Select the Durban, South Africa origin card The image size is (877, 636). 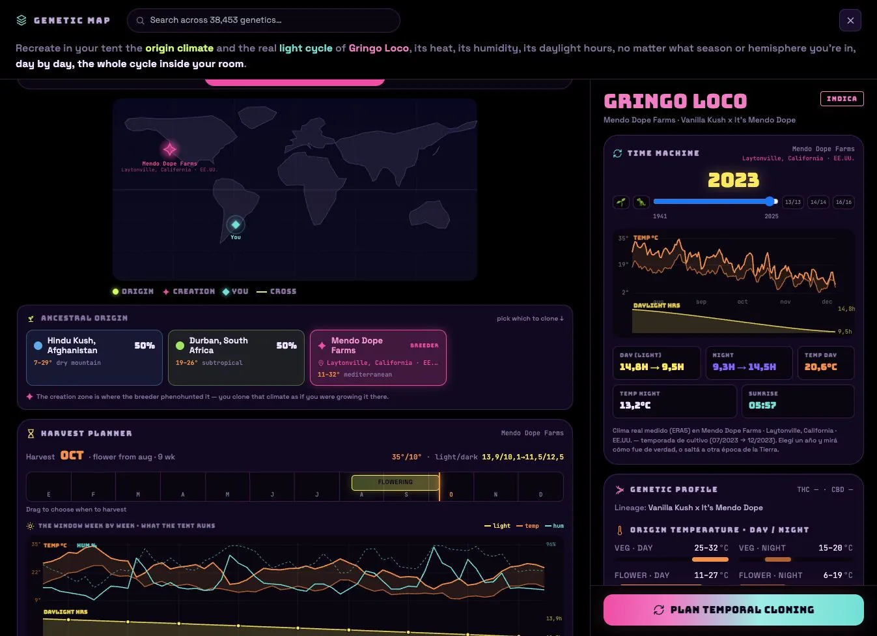pos(236,358)
